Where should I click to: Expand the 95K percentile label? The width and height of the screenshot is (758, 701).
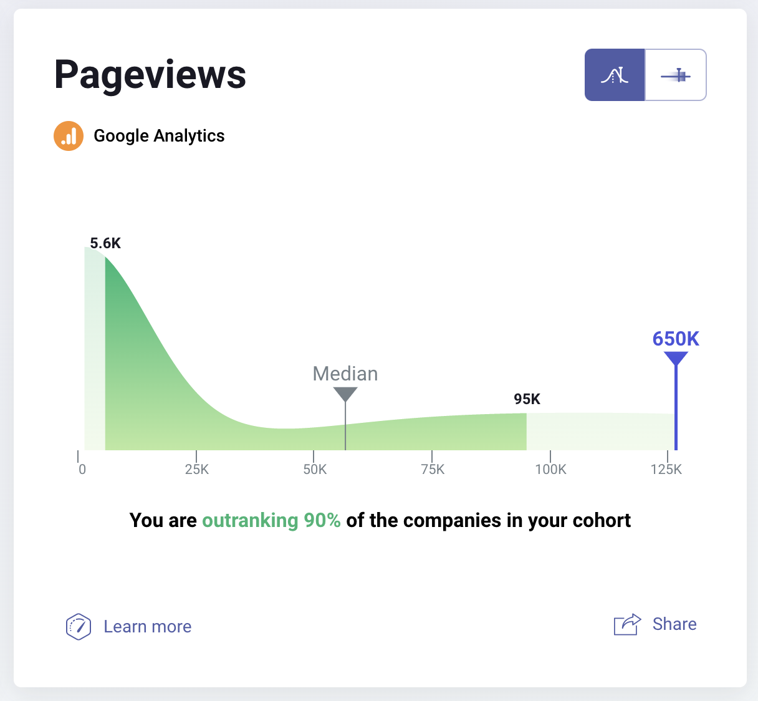tap(527, 399)
